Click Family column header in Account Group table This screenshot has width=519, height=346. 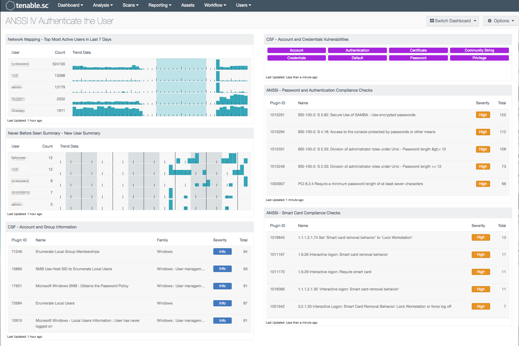click(162, 240)
